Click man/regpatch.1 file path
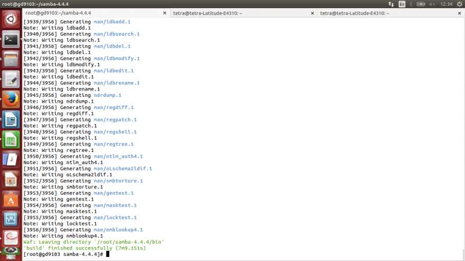Image resolution: width=465 pixels, height=261 pixels. point(115,119)
